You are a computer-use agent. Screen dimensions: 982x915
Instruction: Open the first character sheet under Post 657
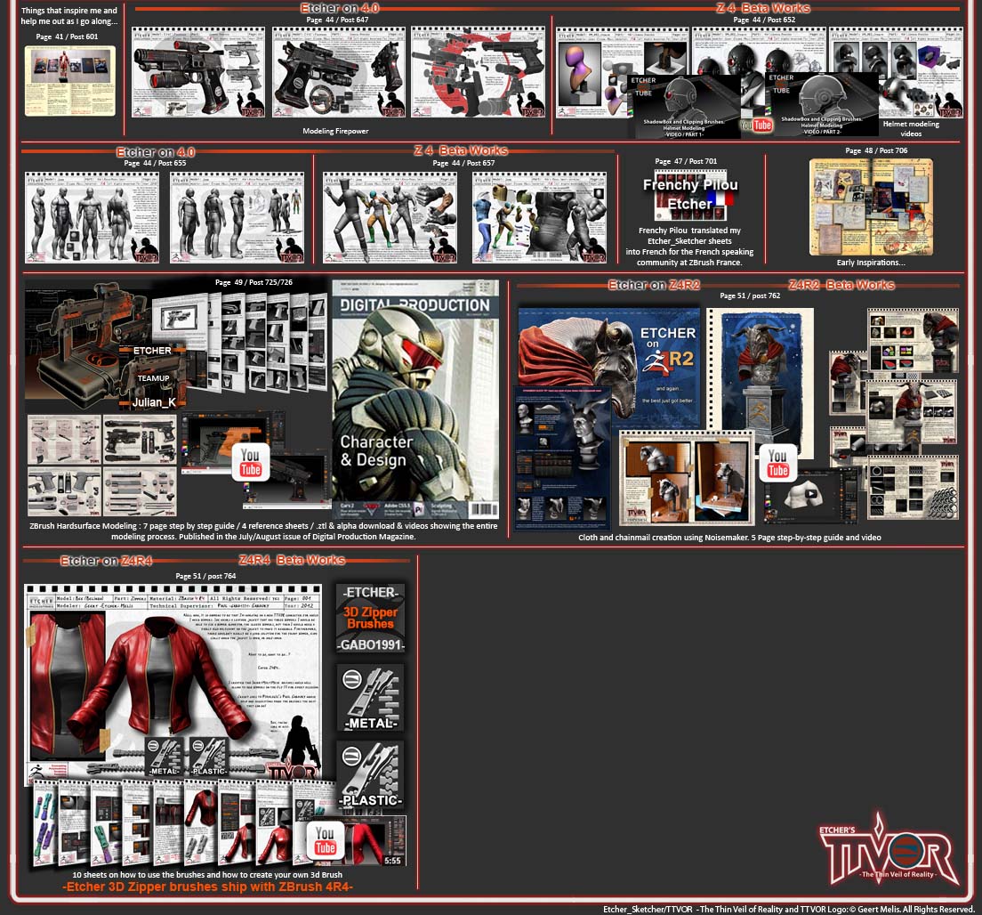pyautogui.click(x=390, y=217)
